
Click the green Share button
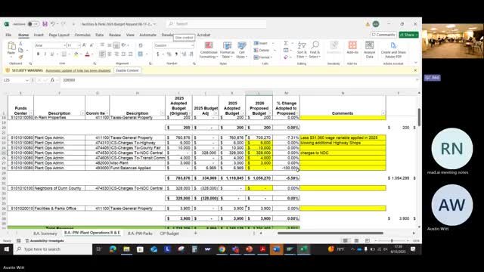408,35
